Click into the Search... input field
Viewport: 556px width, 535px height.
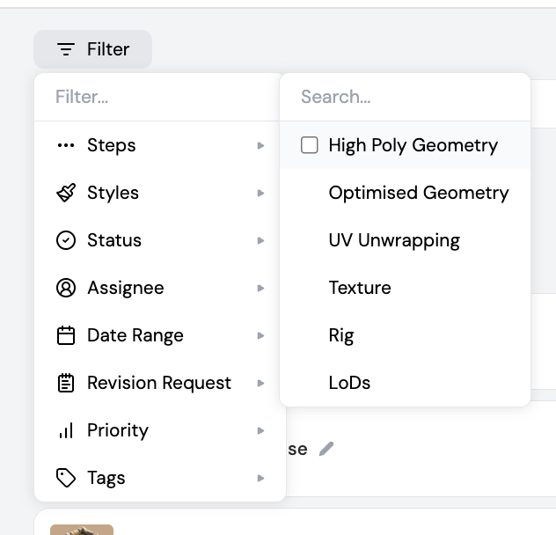pyautogui.click(x=405, y=97)
